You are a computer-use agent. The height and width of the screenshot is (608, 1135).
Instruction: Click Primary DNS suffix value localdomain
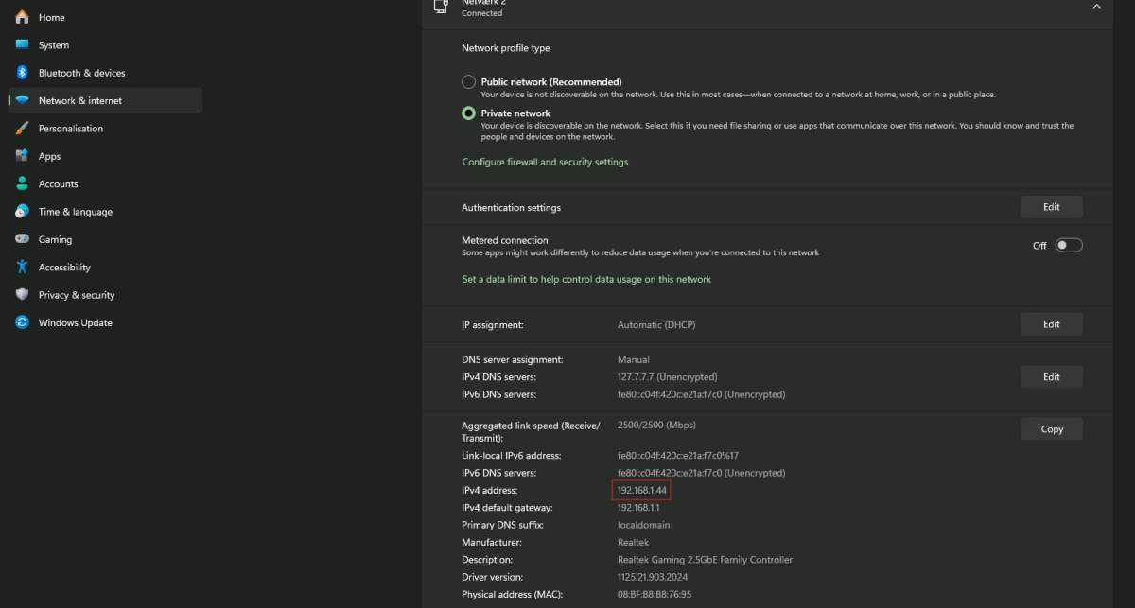click(642, 525)
